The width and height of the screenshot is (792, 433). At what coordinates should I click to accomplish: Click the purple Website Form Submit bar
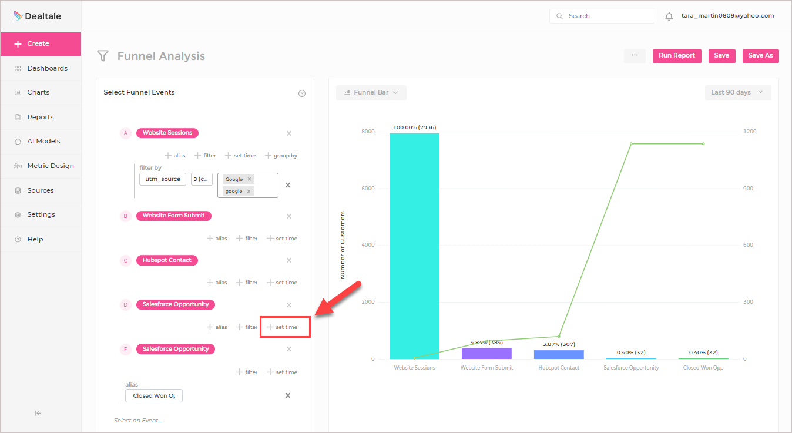tap(486, 354)
